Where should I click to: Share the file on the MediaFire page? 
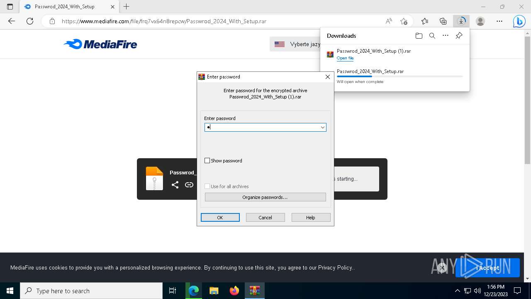[175, 185]
